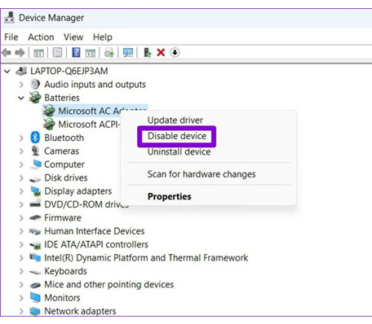Open the View menu
The image size is (372, 324).
(x=73, y=37)
